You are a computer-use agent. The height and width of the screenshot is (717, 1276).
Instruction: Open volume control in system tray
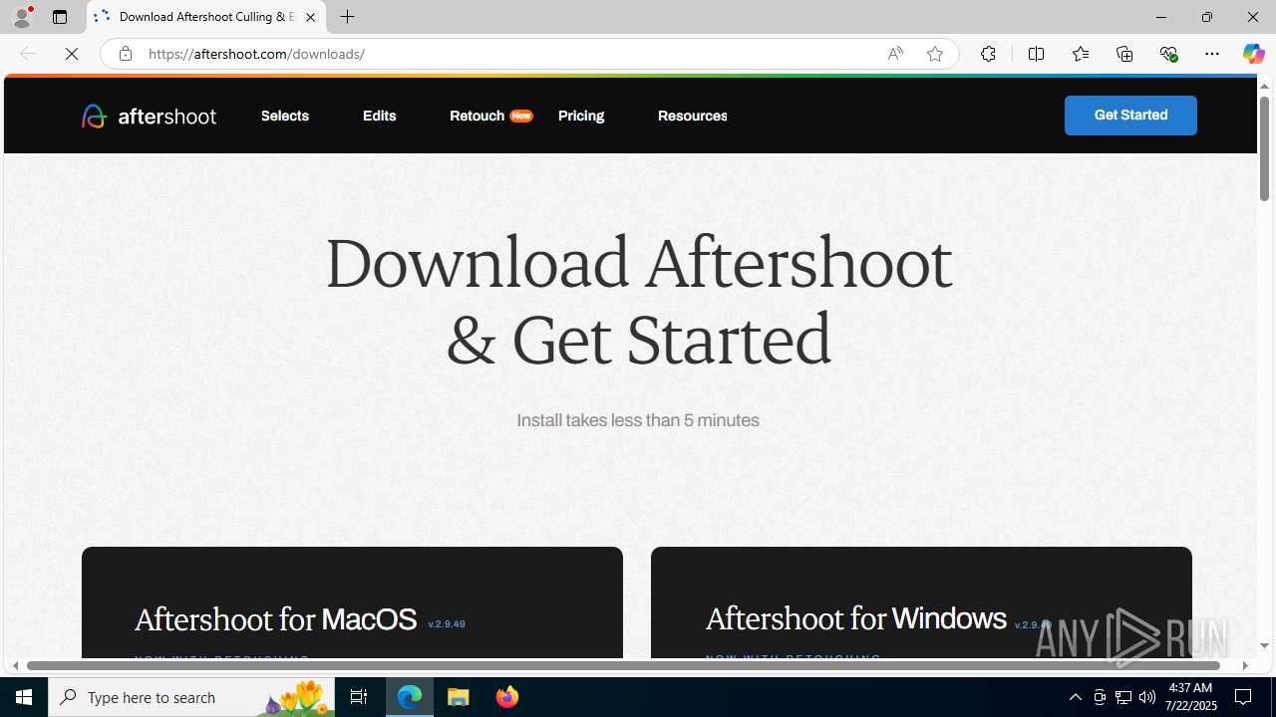(1146, 697)
